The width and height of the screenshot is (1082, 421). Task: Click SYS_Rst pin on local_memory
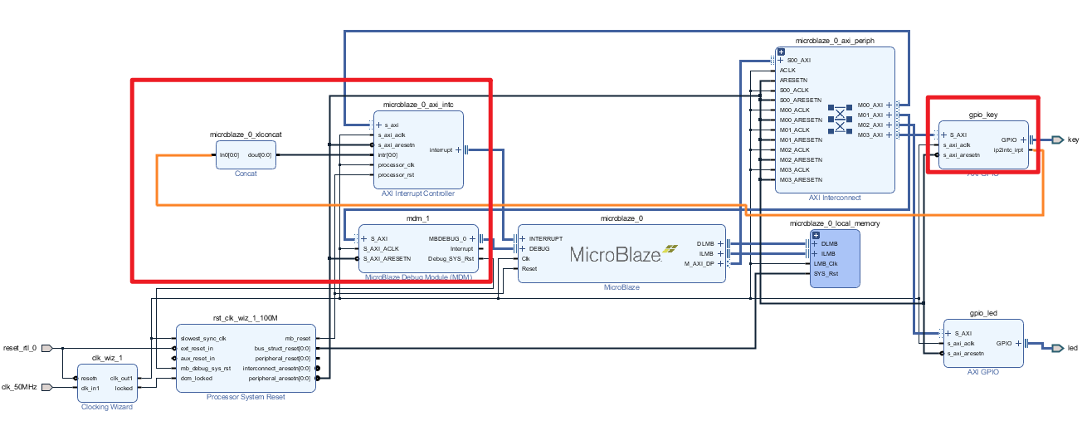(826, 273)
